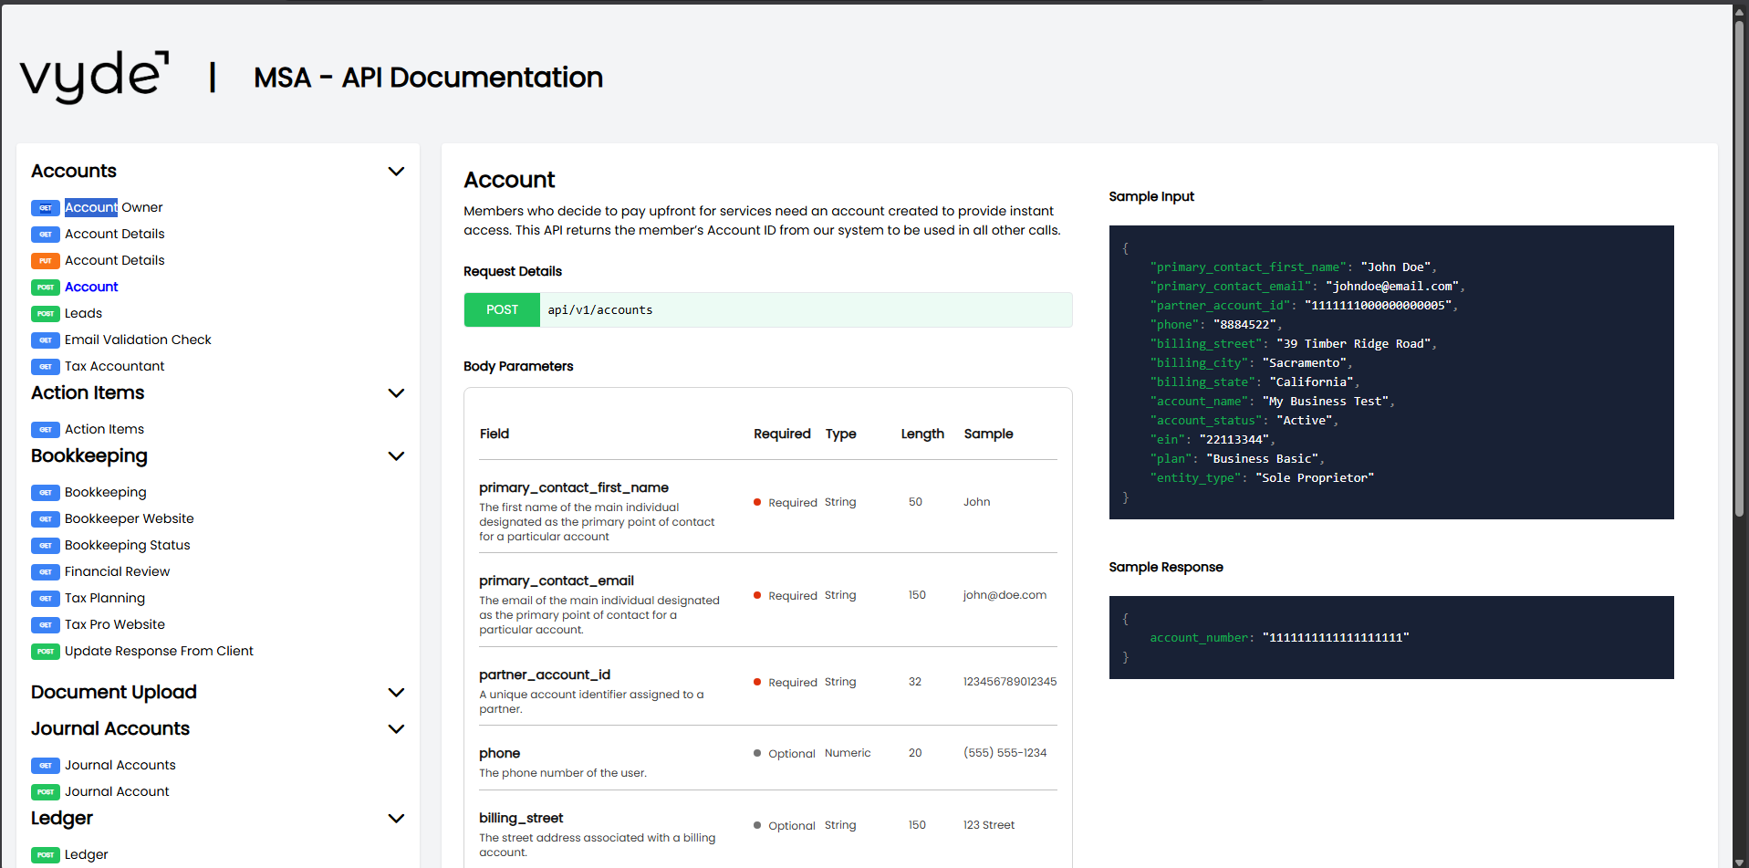This screenshot has width=1749, height=868.
Task: Click the billing_street field name
Action: pyautogui.click(x=521, y=818)
